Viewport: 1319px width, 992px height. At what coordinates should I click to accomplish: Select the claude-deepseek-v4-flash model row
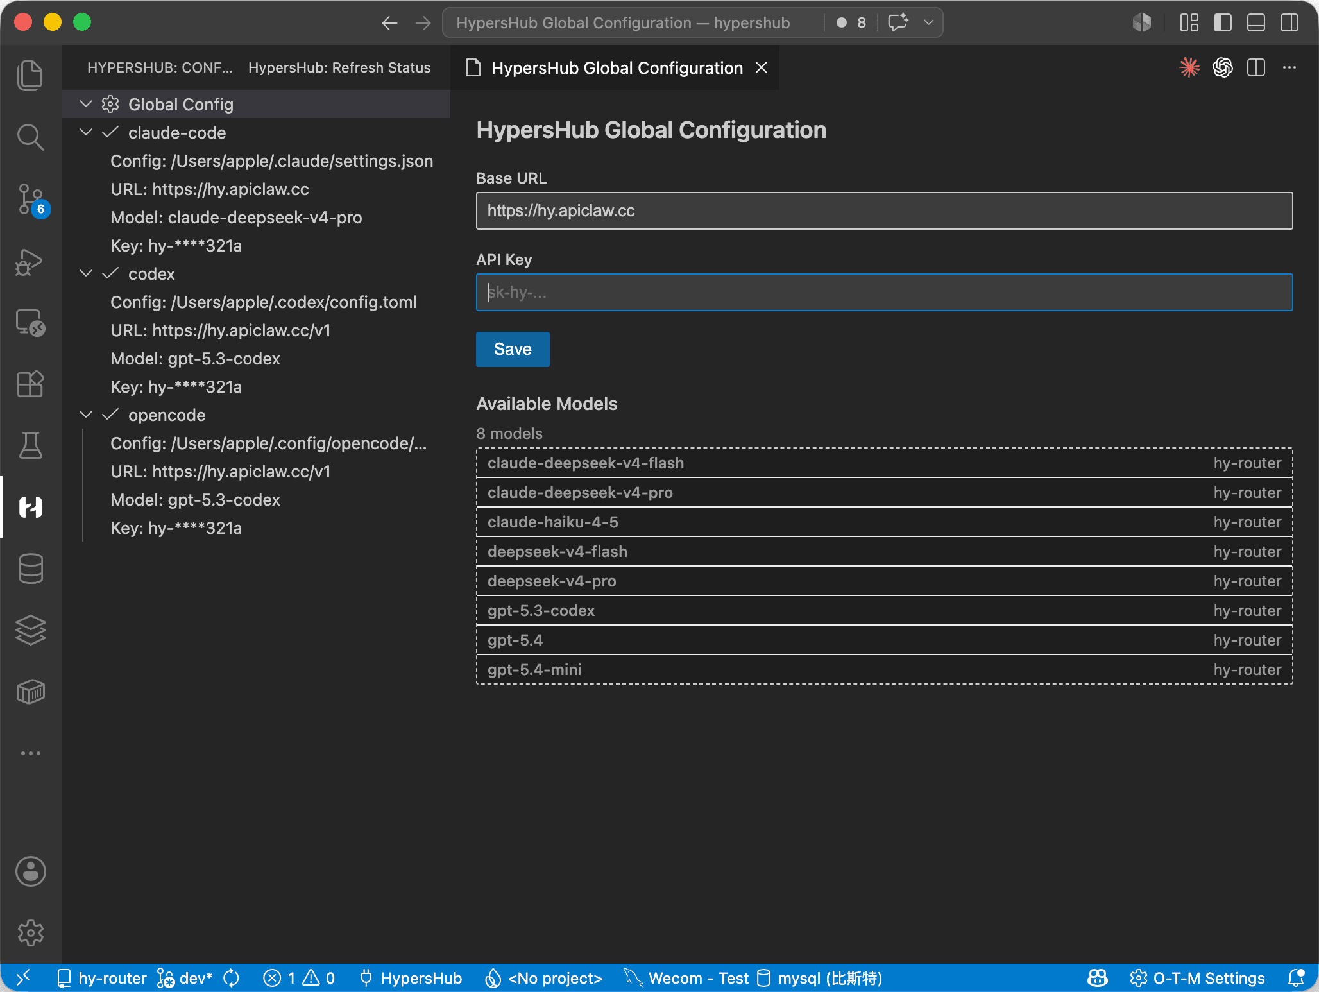884,463
